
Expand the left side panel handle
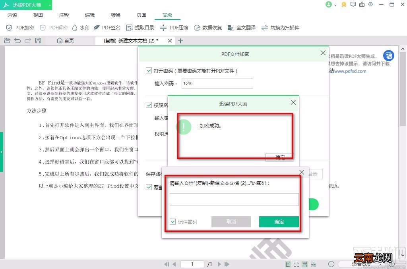[2, 152]
